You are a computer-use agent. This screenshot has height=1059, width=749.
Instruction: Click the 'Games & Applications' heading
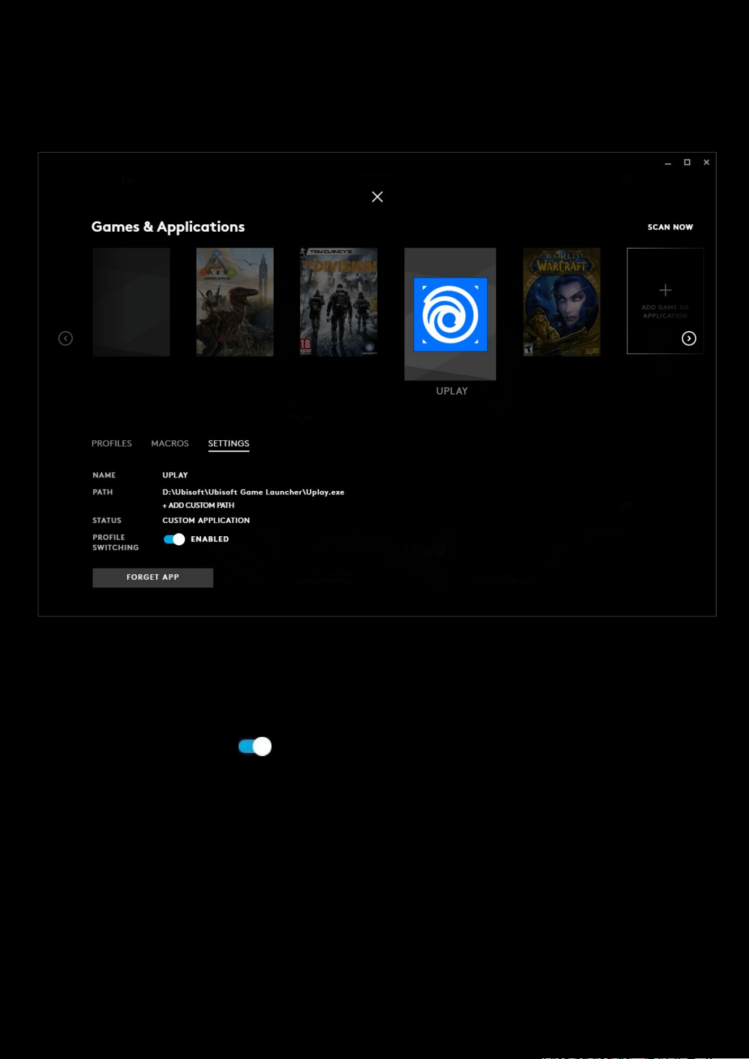pos(168,227)
